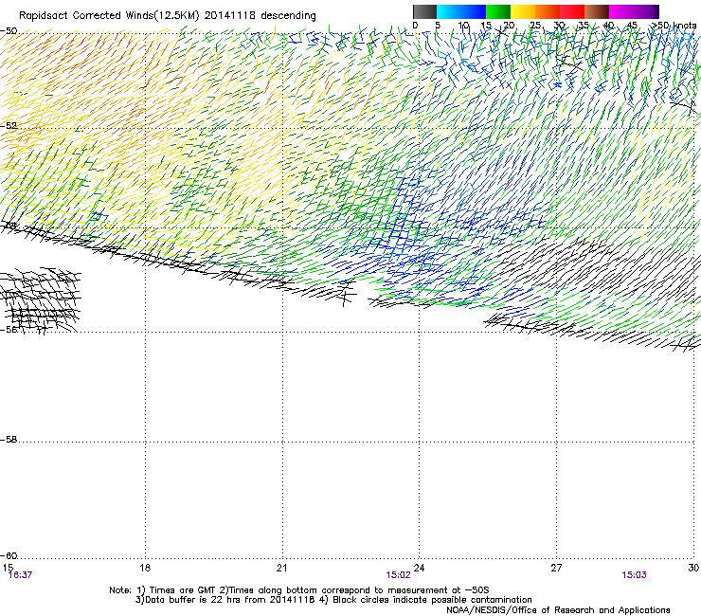Click the purple time stamp 15:02
The height and width of the screenshot is (616, 701).
[x=398, y=575]
